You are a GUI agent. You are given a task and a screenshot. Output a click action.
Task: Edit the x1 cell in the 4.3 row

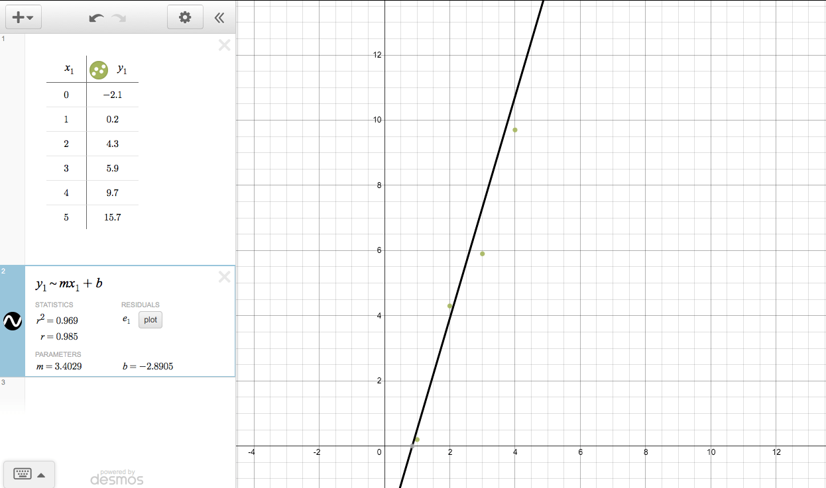click(66, 144)
